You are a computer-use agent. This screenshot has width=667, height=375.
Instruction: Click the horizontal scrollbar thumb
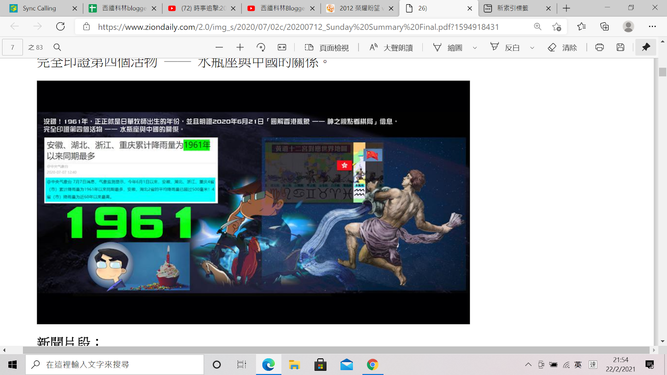(336, 350)
